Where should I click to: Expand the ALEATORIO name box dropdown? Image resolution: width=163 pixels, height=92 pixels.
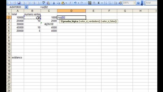[x=26, y=7]
